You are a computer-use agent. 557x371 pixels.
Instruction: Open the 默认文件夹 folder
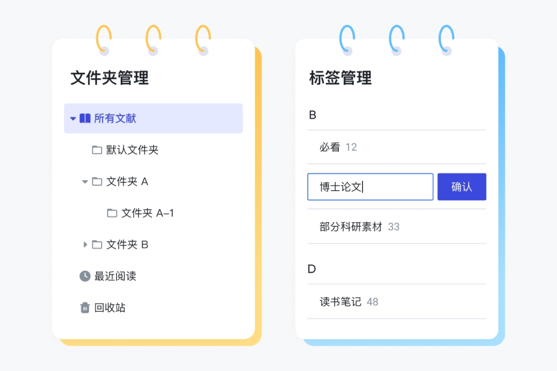pos(132,150)
